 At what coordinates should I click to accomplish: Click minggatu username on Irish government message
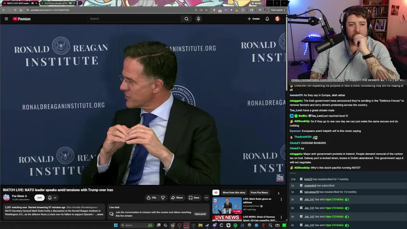tap(296, 101)
